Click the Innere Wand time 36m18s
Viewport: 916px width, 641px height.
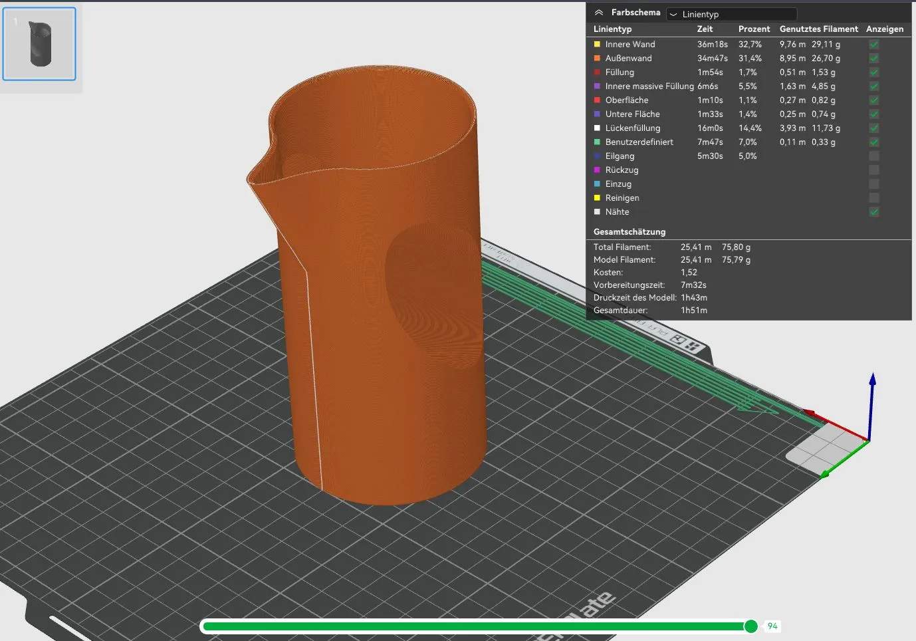[x=713, y=45]
